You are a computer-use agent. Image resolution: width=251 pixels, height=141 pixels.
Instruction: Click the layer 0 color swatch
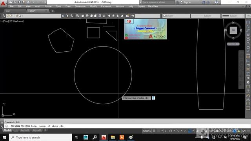(20, 16)
